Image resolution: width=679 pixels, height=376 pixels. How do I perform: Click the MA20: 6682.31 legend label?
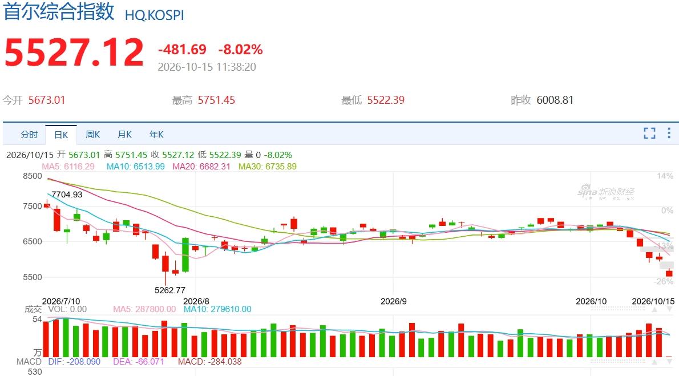pyautogui.click(x=201, y=167)
